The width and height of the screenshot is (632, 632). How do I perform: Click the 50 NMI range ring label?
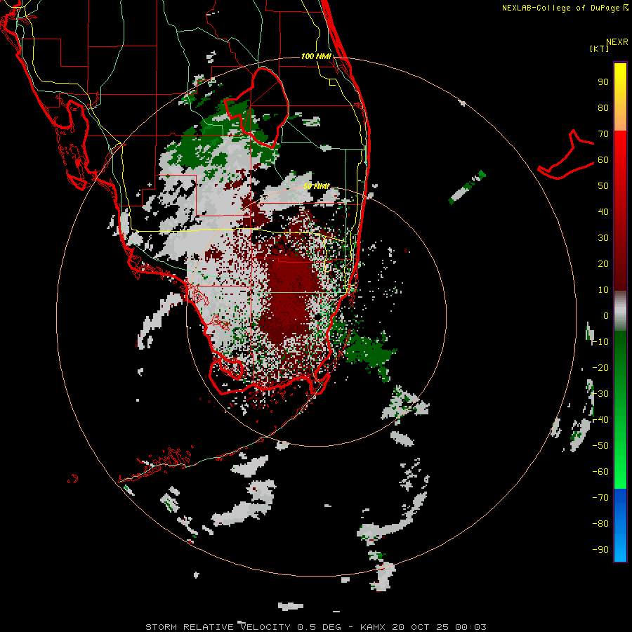tap(316, 186)
